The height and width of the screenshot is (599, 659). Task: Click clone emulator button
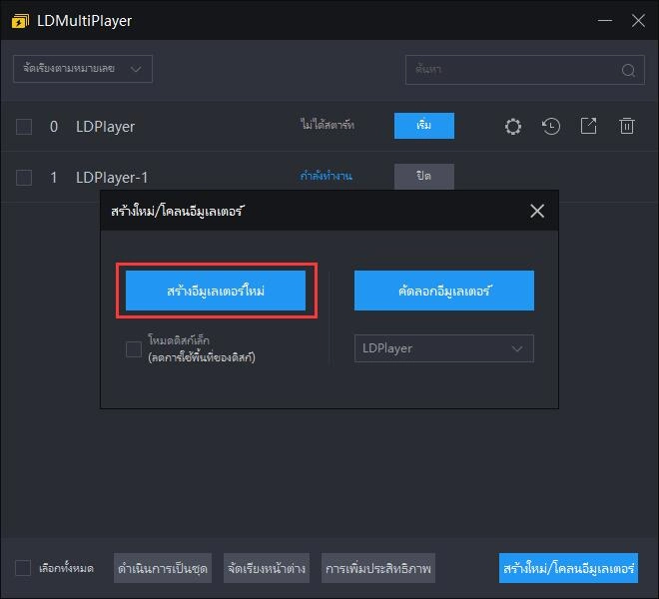(443, 291)
